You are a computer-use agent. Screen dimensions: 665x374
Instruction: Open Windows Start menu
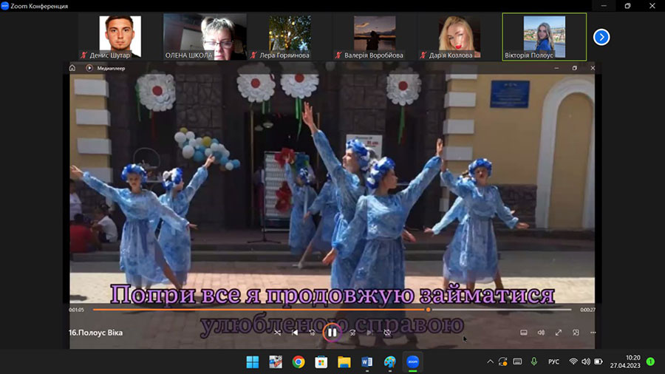click(252, 362)
